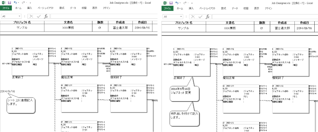This screenshot has width=318, height=132.
Task: Click the 版数 header in left window
Action: (100, 22)
